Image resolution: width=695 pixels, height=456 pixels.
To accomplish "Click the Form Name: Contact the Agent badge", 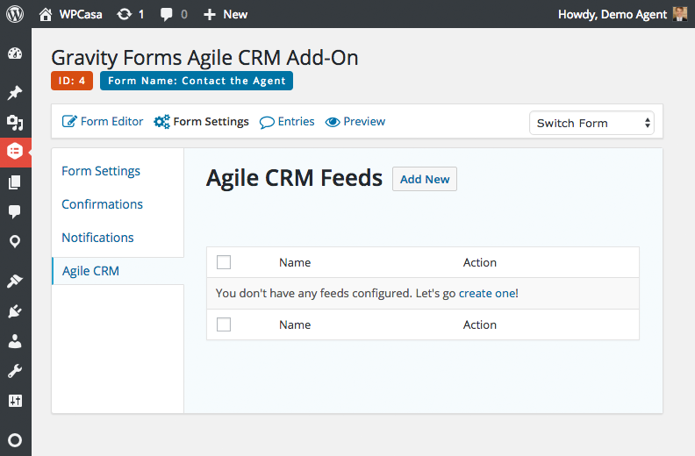I will pyautogui.click(x=197, y=81).
